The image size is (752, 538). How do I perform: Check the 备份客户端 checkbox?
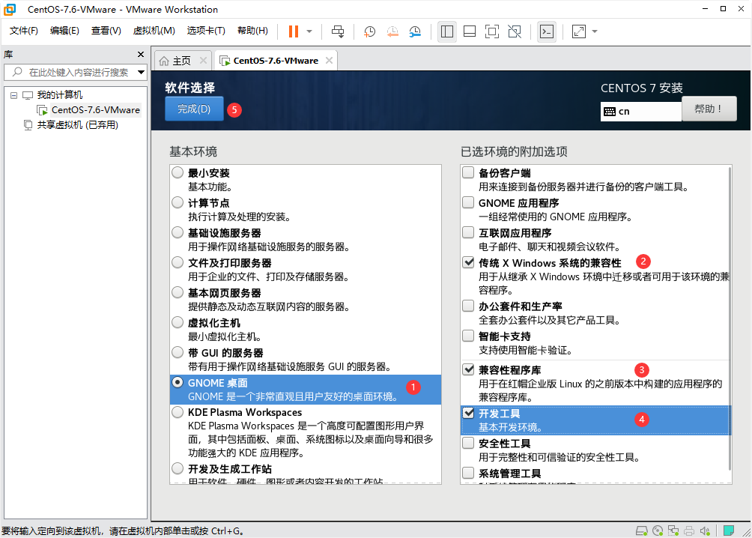click(x=468, y=172)
